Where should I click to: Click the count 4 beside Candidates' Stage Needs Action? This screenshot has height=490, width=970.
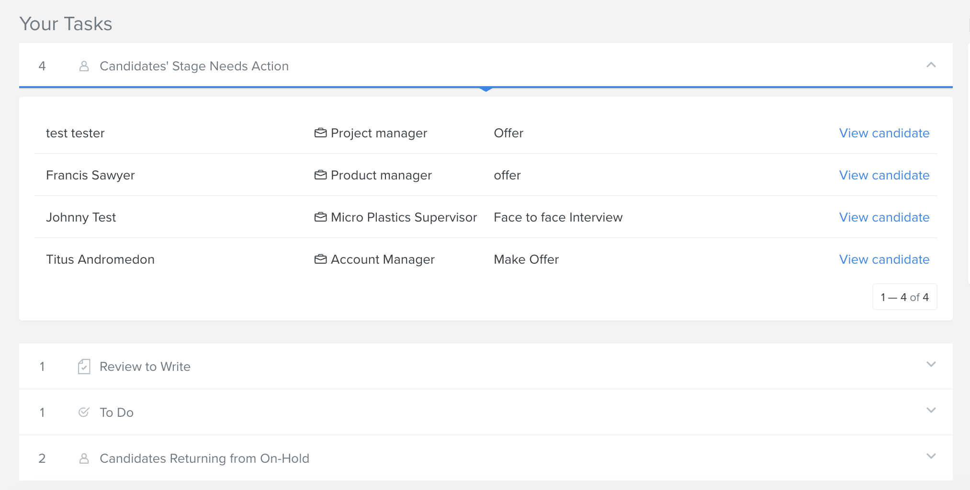pos(42,66)
